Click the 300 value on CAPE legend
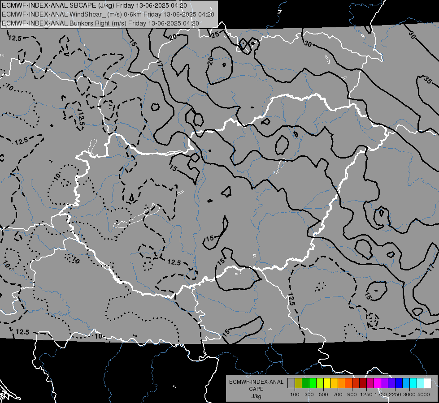Screen dimensions: 439x403 point(309,394)
